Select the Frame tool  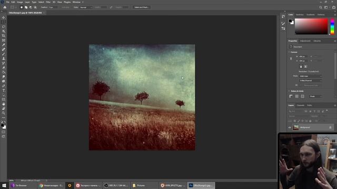click(4, 40)
